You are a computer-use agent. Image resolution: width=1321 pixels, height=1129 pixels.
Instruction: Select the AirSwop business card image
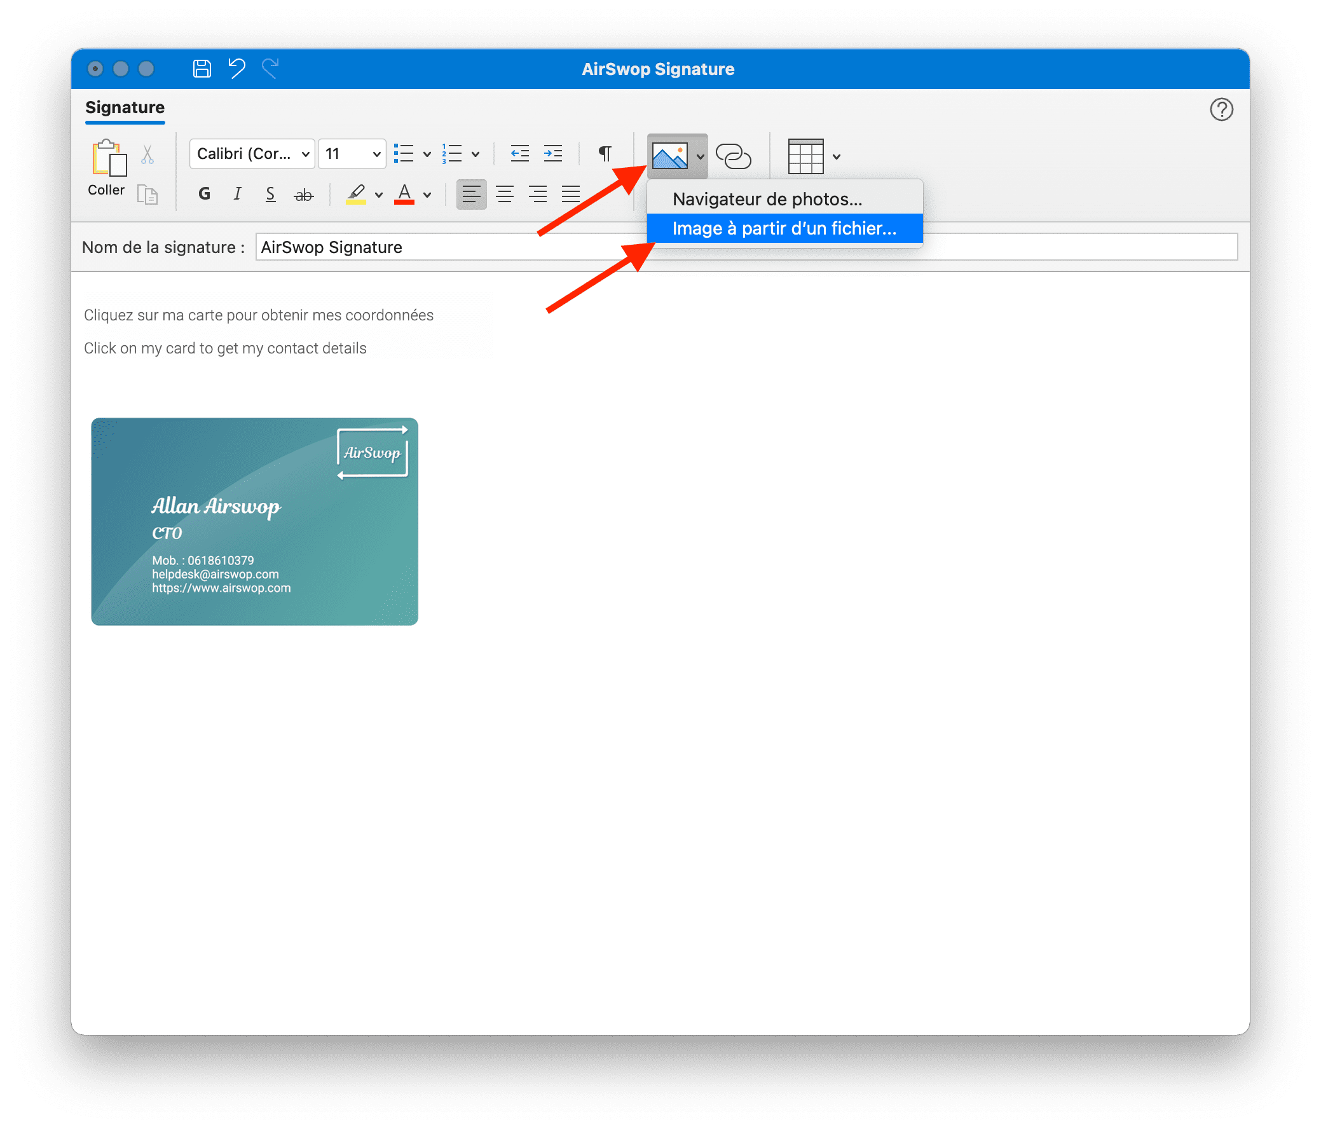point(254,521)
